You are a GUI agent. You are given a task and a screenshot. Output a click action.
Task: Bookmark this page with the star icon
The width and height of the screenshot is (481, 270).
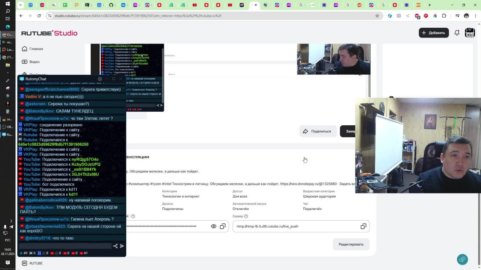pos(377,16)
